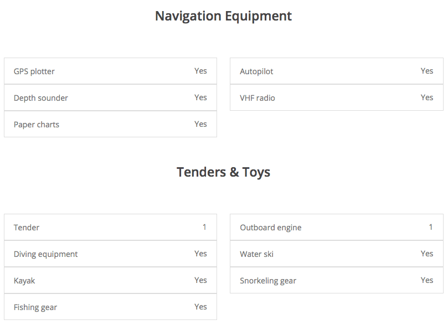Click the quantity 1 beside Tender
This screenshot has height=330, width=448.
[x=204, y=227]
